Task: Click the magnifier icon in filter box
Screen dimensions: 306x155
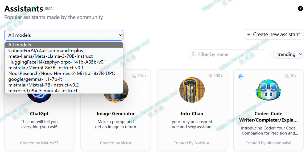Action: pyautogui.click(x=194, y=54)
